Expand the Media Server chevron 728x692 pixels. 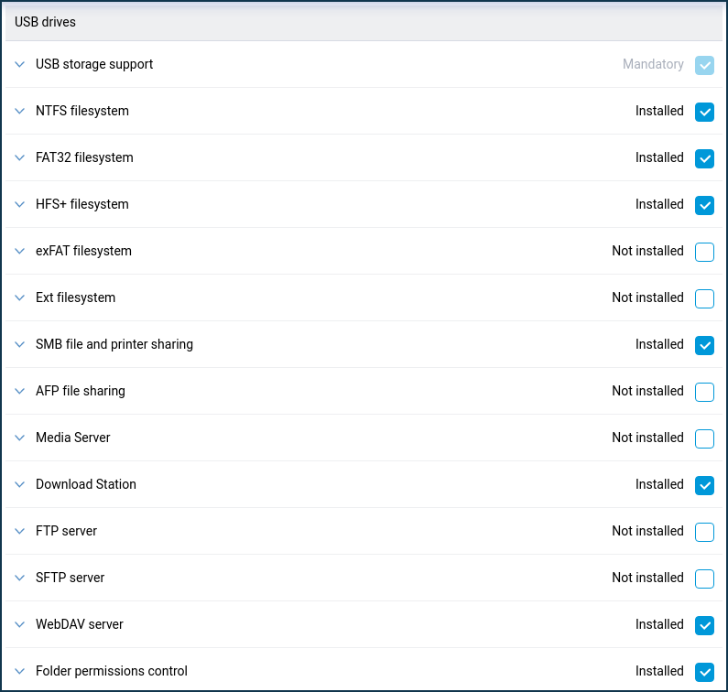coord(20,438)
